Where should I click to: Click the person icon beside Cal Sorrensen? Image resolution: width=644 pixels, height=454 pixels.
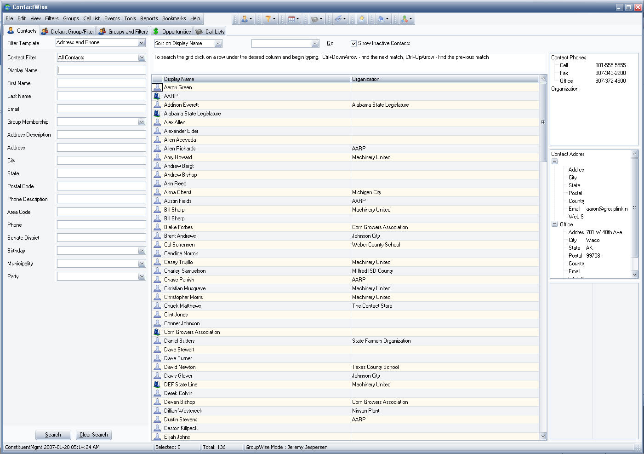pyautogui.click(x=157, y=245)
